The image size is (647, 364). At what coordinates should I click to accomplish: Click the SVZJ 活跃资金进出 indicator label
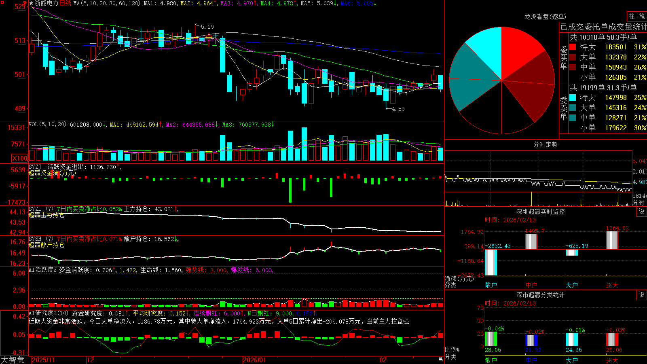point(59,167)
